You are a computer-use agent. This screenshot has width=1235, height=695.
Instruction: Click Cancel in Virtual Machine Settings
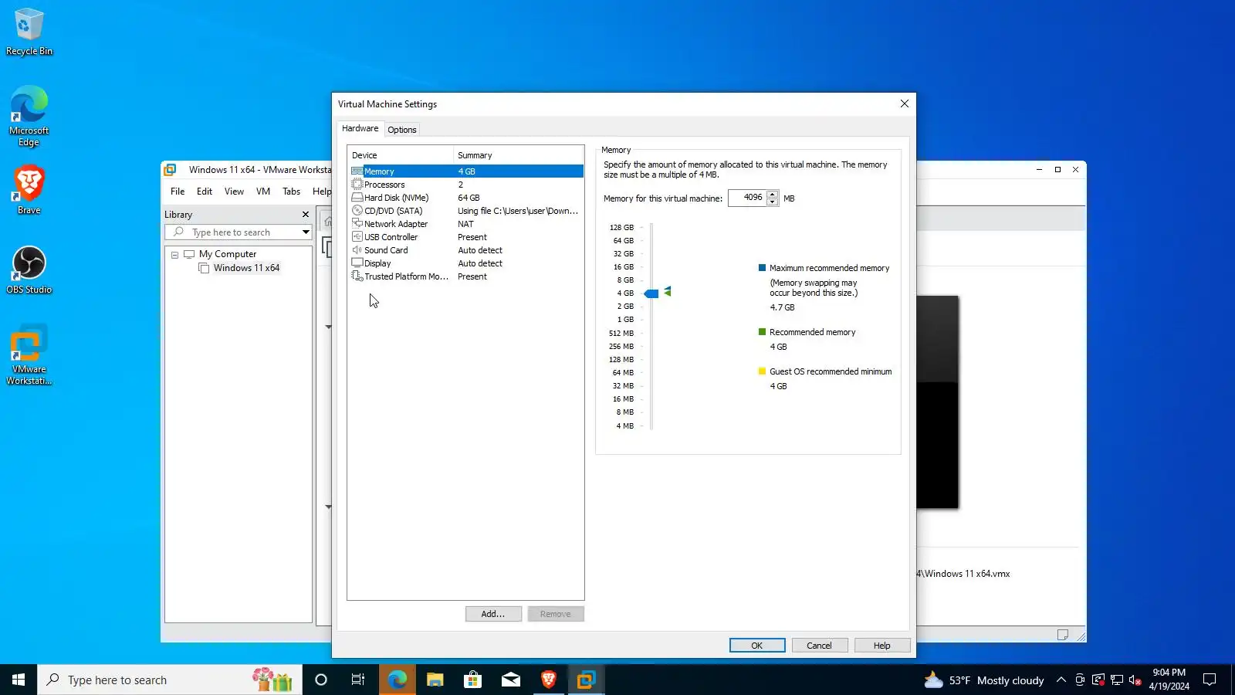tap(820, 646)
